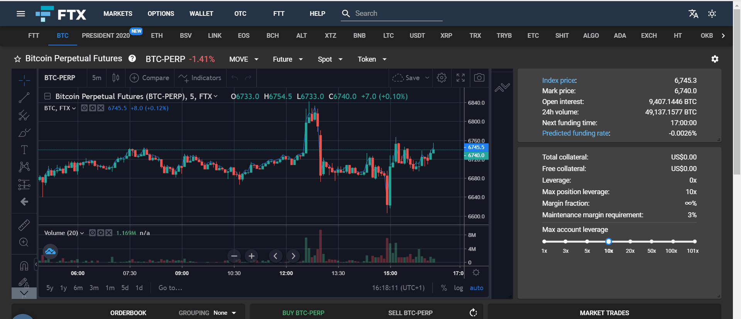Open chart fullscreen mode
The width and height of the screenshot is (741, 319).
click(460, 78)
